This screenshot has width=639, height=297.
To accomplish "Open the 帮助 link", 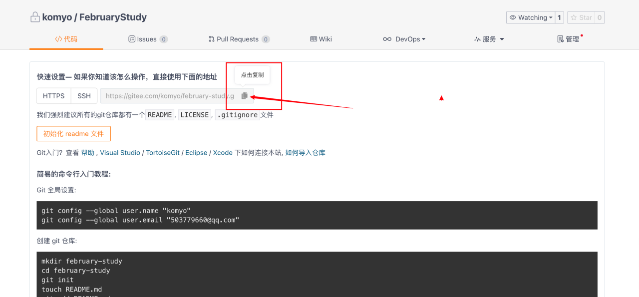I will click(x=87, y=153).
